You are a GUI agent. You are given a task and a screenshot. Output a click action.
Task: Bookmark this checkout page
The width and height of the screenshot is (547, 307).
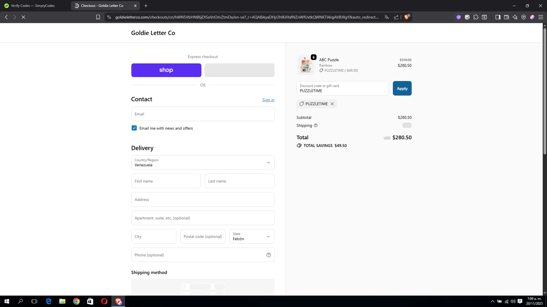pos(98,17)
